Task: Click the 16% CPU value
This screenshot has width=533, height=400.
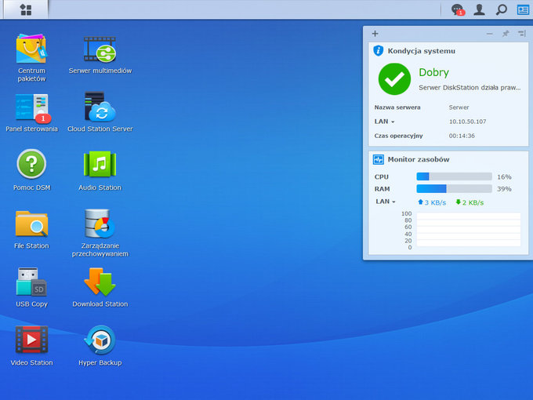Action: pyautogui.click(x=504, y=177)
